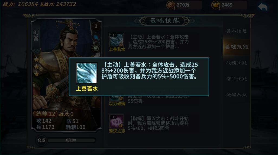Viewport: 278px width, 155px height.
Task: Click the 合成 button
Action: click(41, 140)
